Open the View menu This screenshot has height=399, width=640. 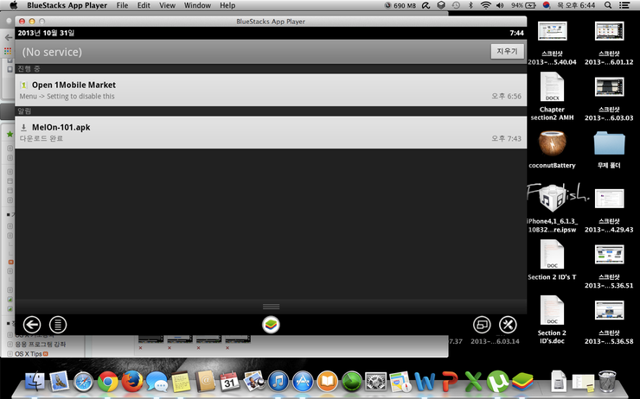(167, 5)
